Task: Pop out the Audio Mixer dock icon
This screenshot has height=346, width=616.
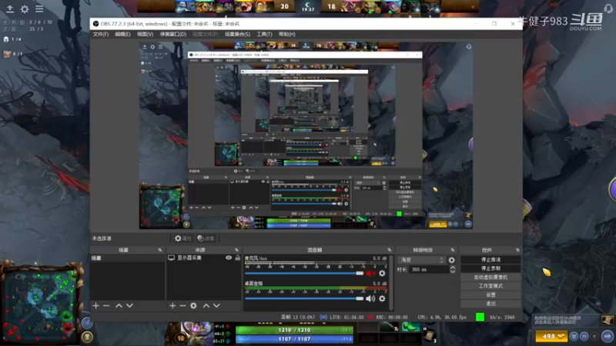Action: (x=390, y=250)
